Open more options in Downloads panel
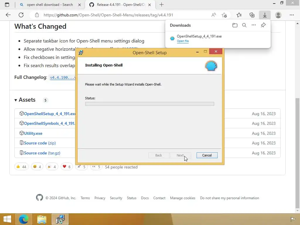 [x=254, y=25]
